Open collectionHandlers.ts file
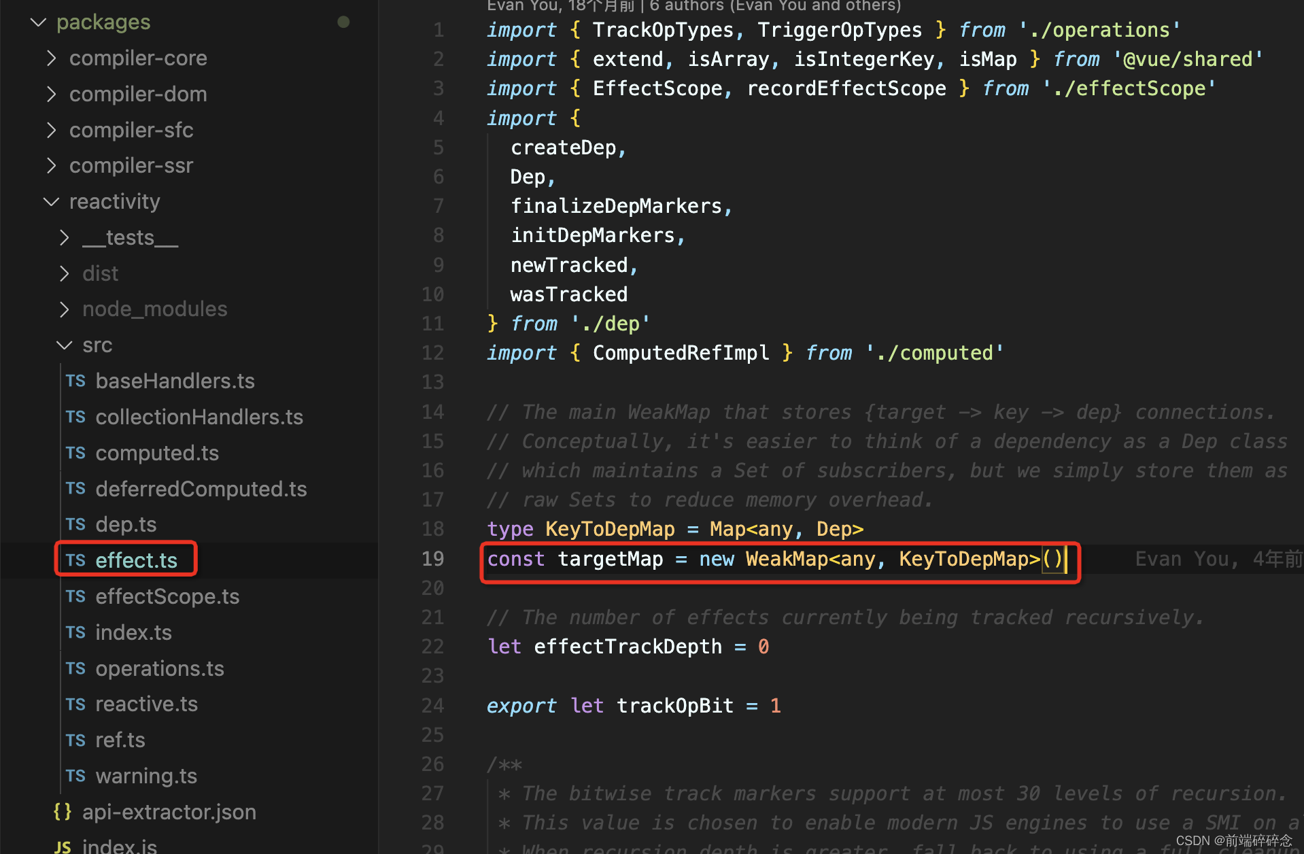The image size is (1304, 854). 199,417
